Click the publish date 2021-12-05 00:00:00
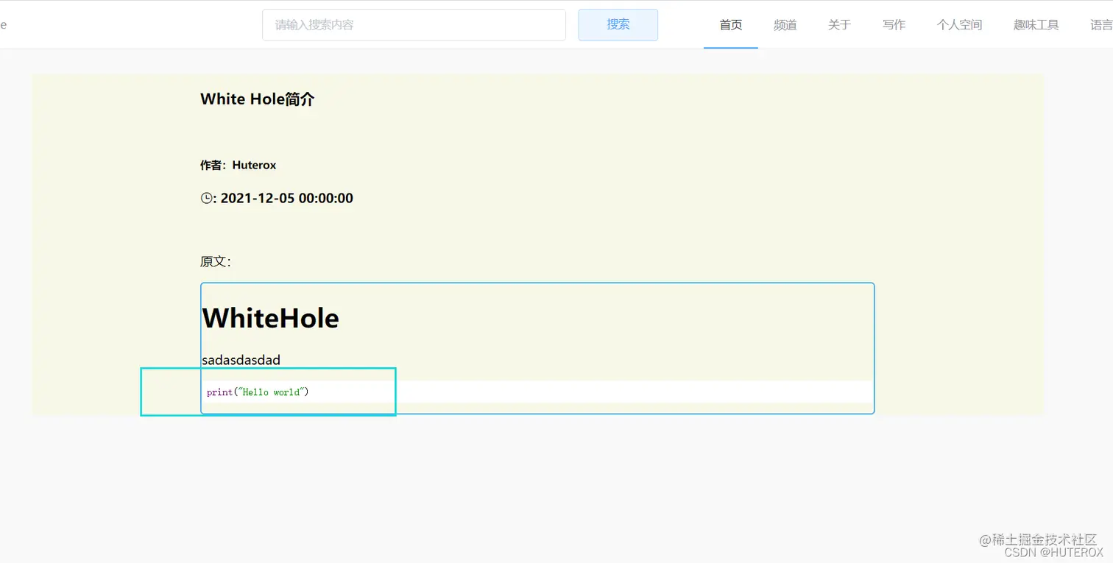This screenshot has width=1113, height=563. [x=286, y=197]
